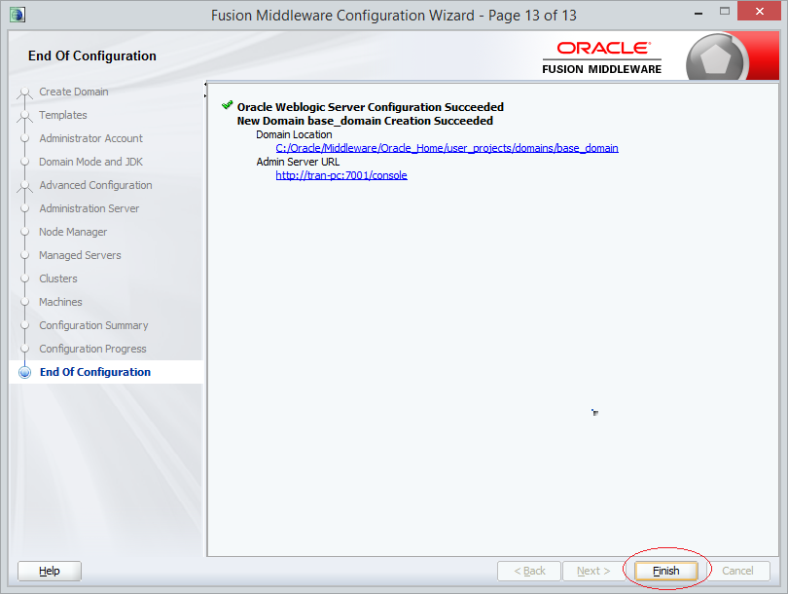The height and width of the screenshot is (594, 788).
Task: Select Advanced Configuration step
Action: [x=95, y=185]
